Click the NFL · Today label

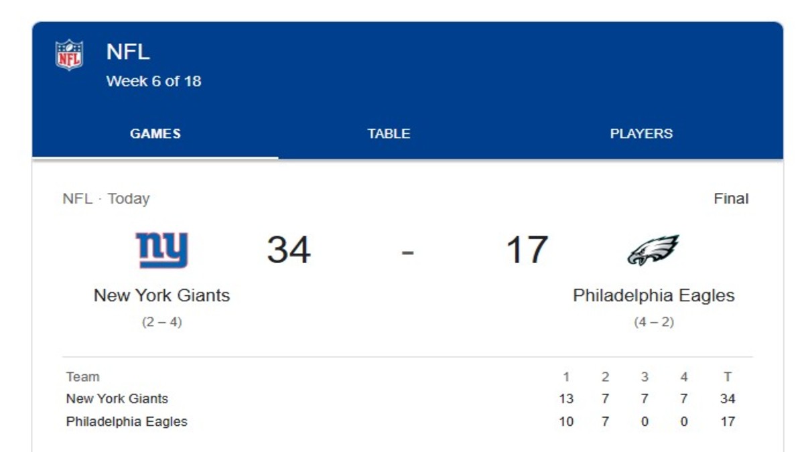click(x=106, y=198)
